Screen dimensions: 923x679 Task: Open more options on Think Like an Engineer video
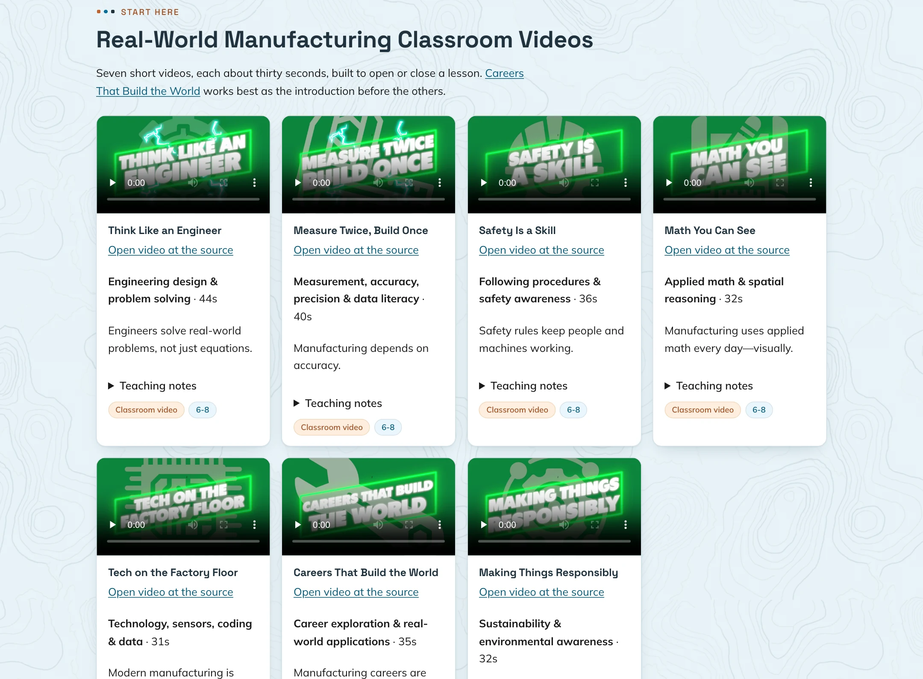pos(254,183)
